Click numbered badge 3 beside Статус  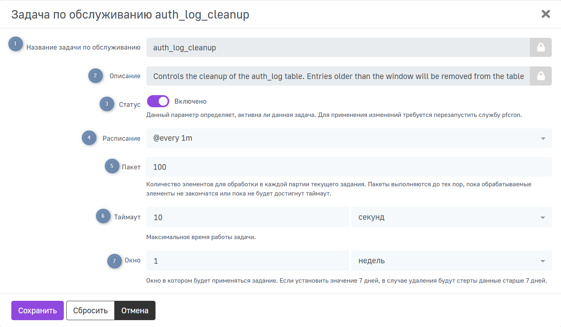(107, 104)
